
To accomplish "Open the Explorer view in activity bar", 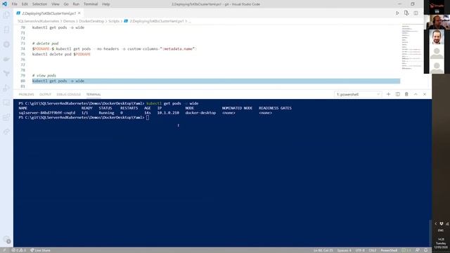I will (6, 15).
